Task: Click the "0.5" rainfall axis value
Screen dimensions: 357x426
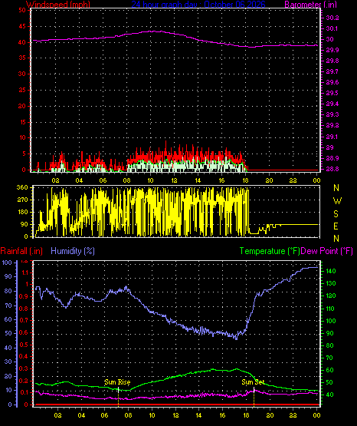Action: click(23, 345)
